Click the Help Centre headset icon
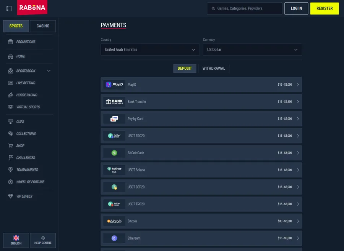 tap(43, 238)
